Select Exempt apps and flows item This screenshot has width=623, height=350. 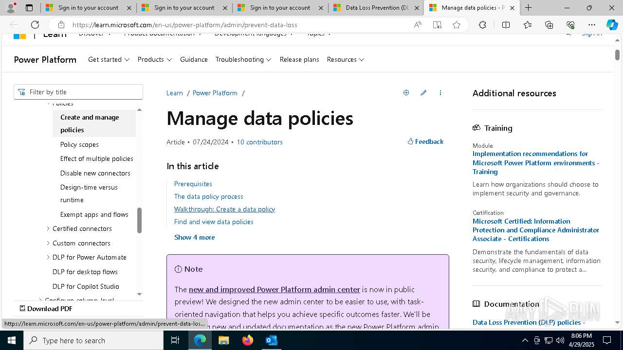click(94, 214)
